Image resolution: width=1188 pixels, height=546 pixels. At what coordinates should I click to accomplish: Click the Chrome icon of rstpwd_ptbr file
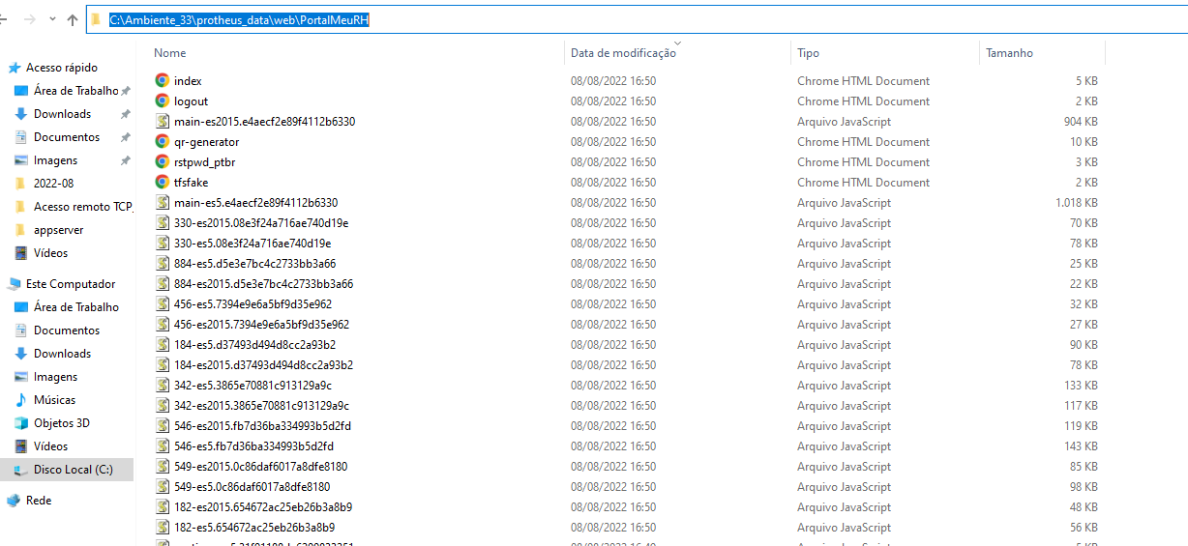(x=163, y=162)
